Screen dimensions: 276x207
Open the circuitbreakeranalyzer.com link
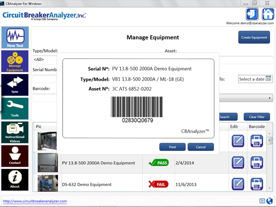tap(35, 201)
